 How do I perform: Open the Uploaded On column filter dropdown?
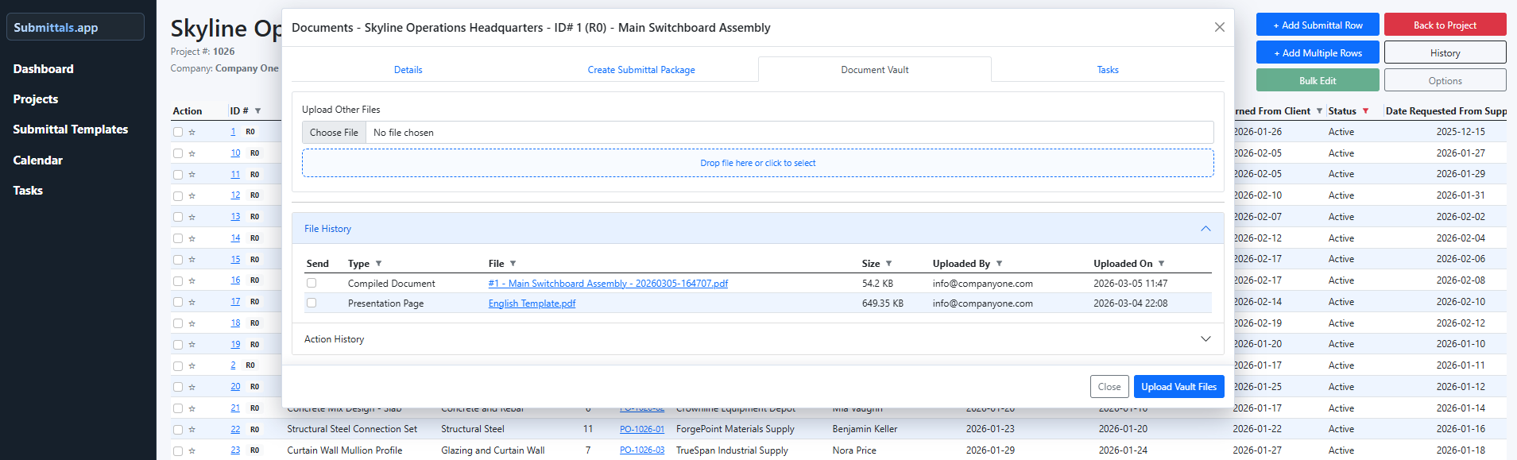1161,264
